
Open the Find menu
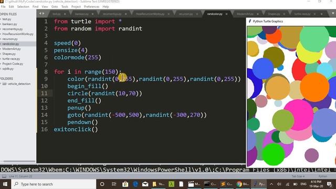(35, 7)
